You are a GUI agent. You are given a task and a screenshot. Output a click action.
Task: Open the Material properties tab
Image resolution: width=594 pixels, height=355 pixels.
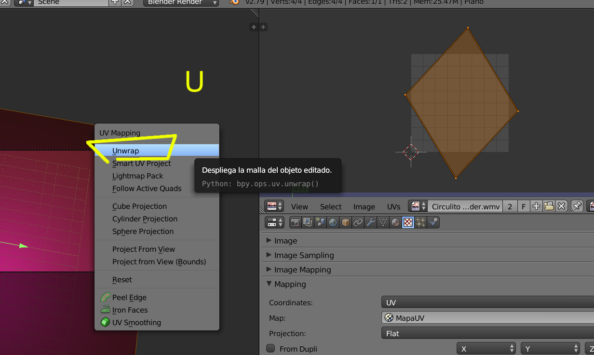pyautogui.click(x=395, y=222)
